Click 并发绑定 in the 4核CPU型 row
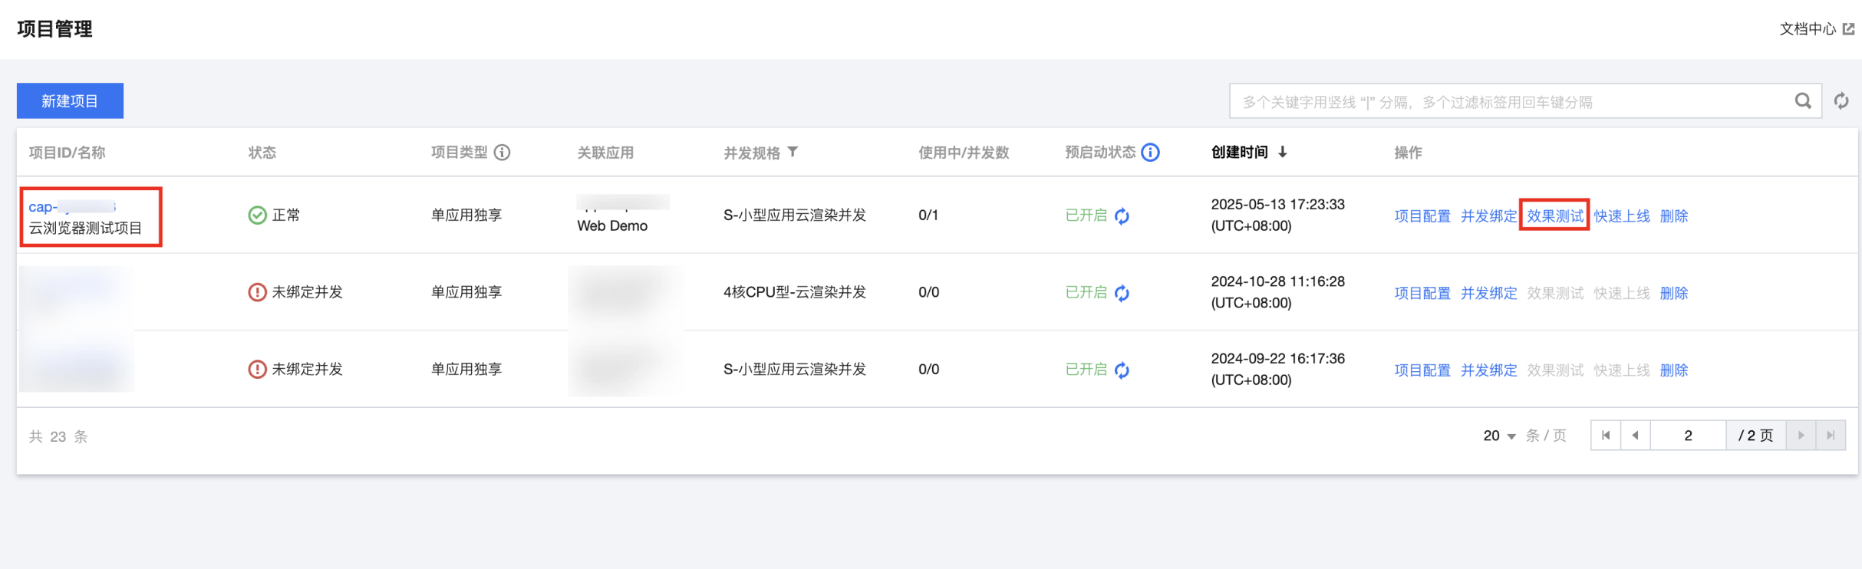 (x=1488, y=293)
